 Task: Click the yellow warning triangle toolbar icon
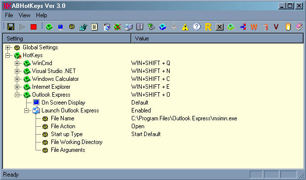tap(185, 27)
